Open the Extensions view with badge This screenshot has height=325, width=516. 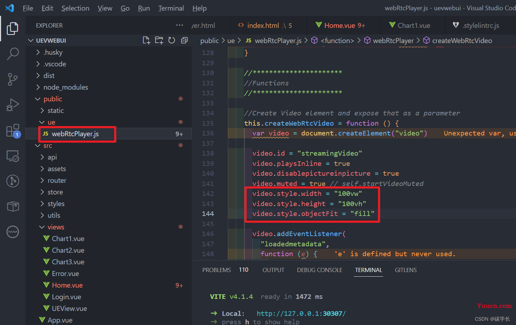13,131
